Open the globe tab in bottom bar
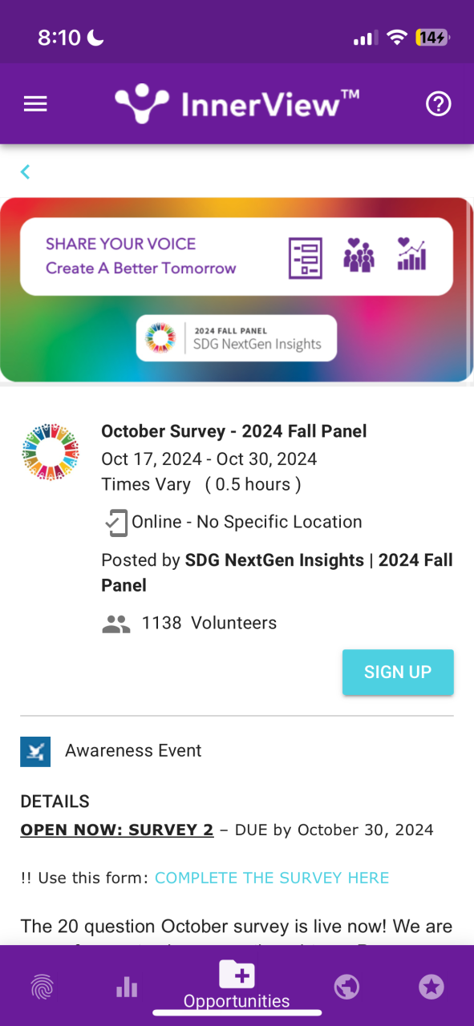The height and width of the screenshot is (1026, 474). tap(346, 987)
